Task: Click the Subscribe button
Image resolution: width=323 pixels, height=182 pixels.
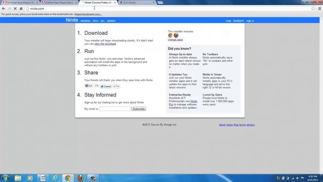Action: (x=139, y=109)
